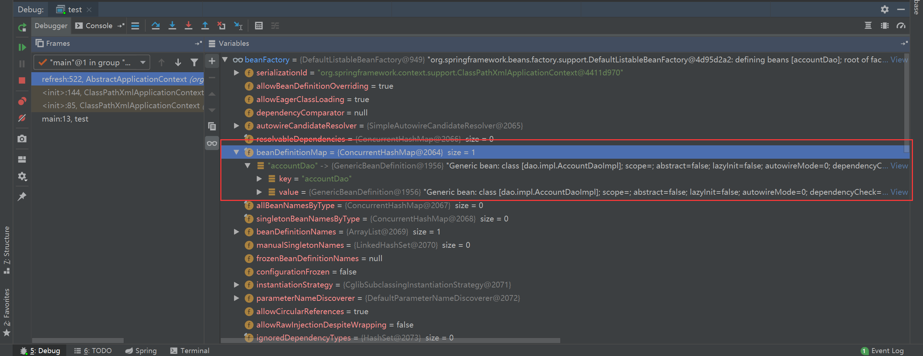923x356 pixels.
Task: Open the Terminal tool window tab
Action: (x=190, y=351)
